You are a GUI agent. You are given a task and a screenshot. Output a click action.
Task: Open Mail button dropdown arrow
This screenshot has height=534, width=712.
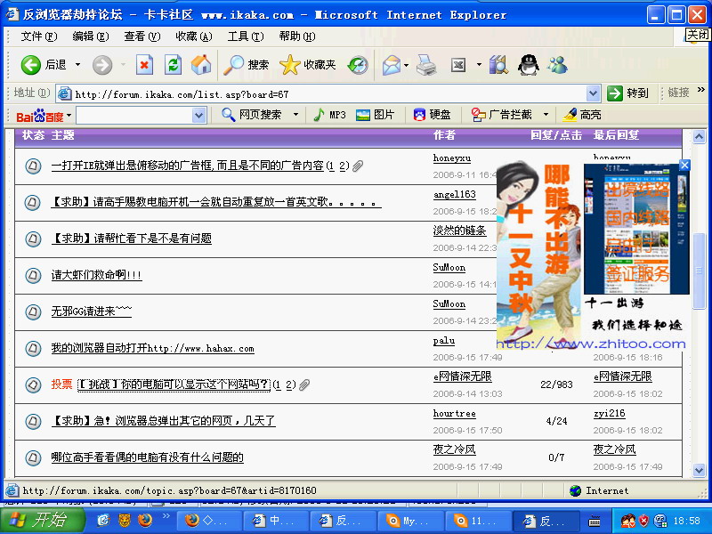[407, 65]
